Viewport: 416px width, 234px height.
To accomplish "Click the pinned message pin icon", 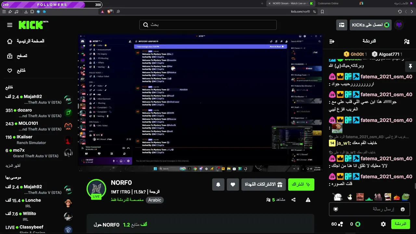I will [x=410, y=66].
